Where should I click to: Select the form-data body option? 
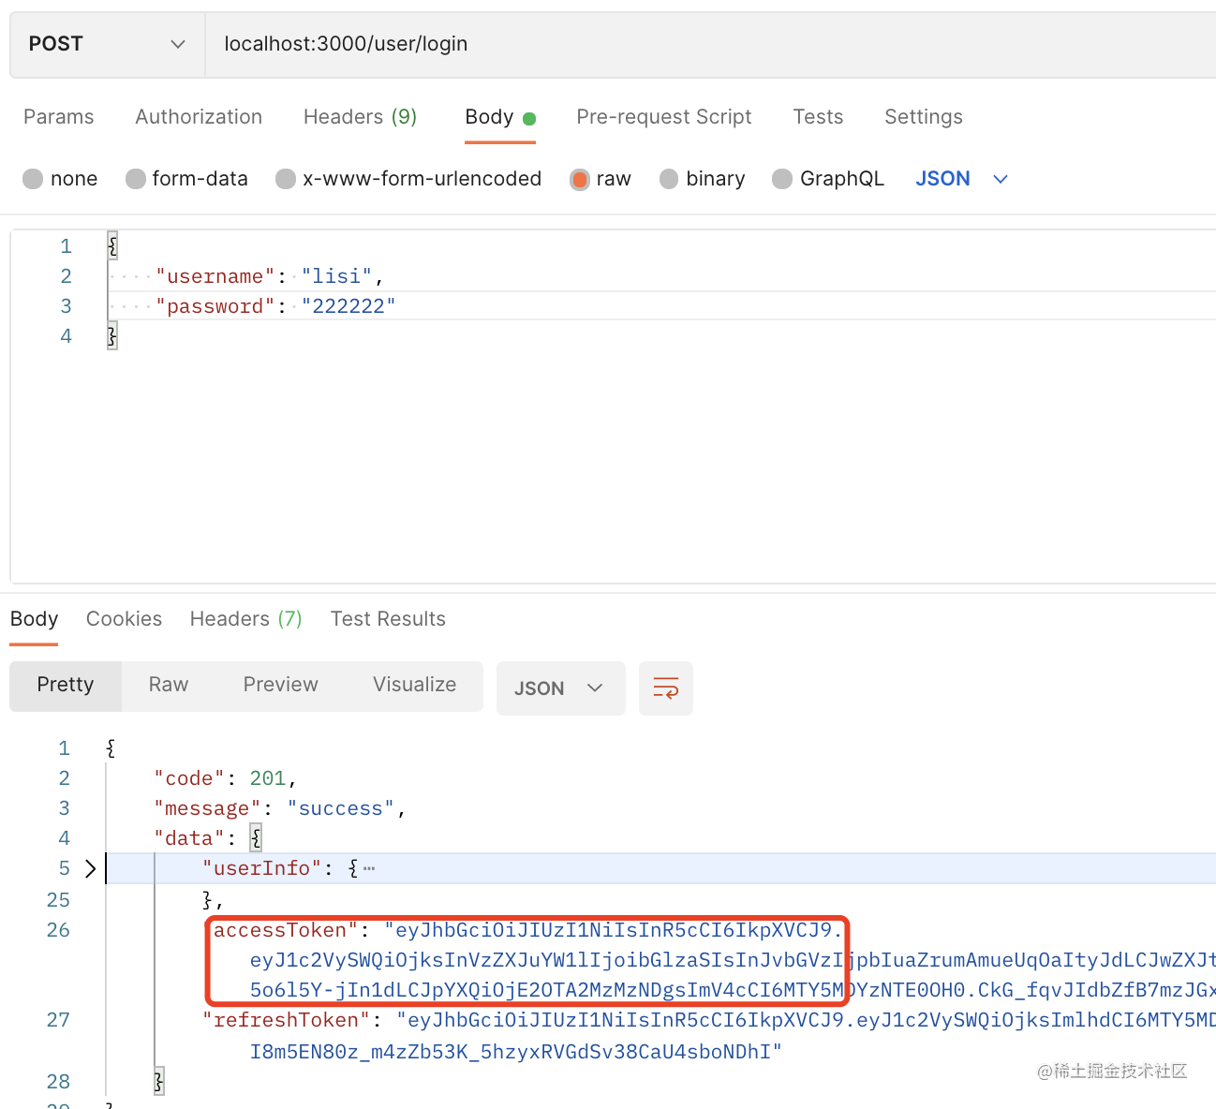[137, 179]
